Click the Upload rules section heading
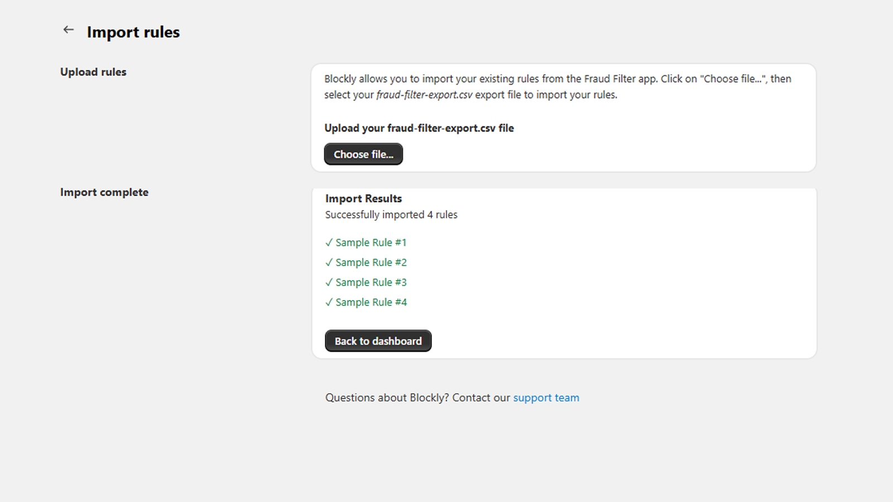Viewport: 893px width, 502px height. (93, 72)
